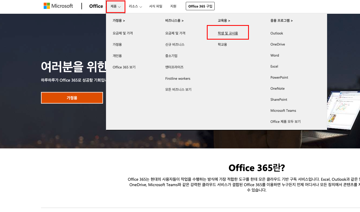Open Microsoft Teams from the apps list
Image resolution: width=360 pixels, height=212 pixels.
[283, 110]
